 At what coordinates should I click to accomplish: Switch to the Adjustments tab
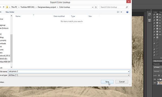pos(157,61)
